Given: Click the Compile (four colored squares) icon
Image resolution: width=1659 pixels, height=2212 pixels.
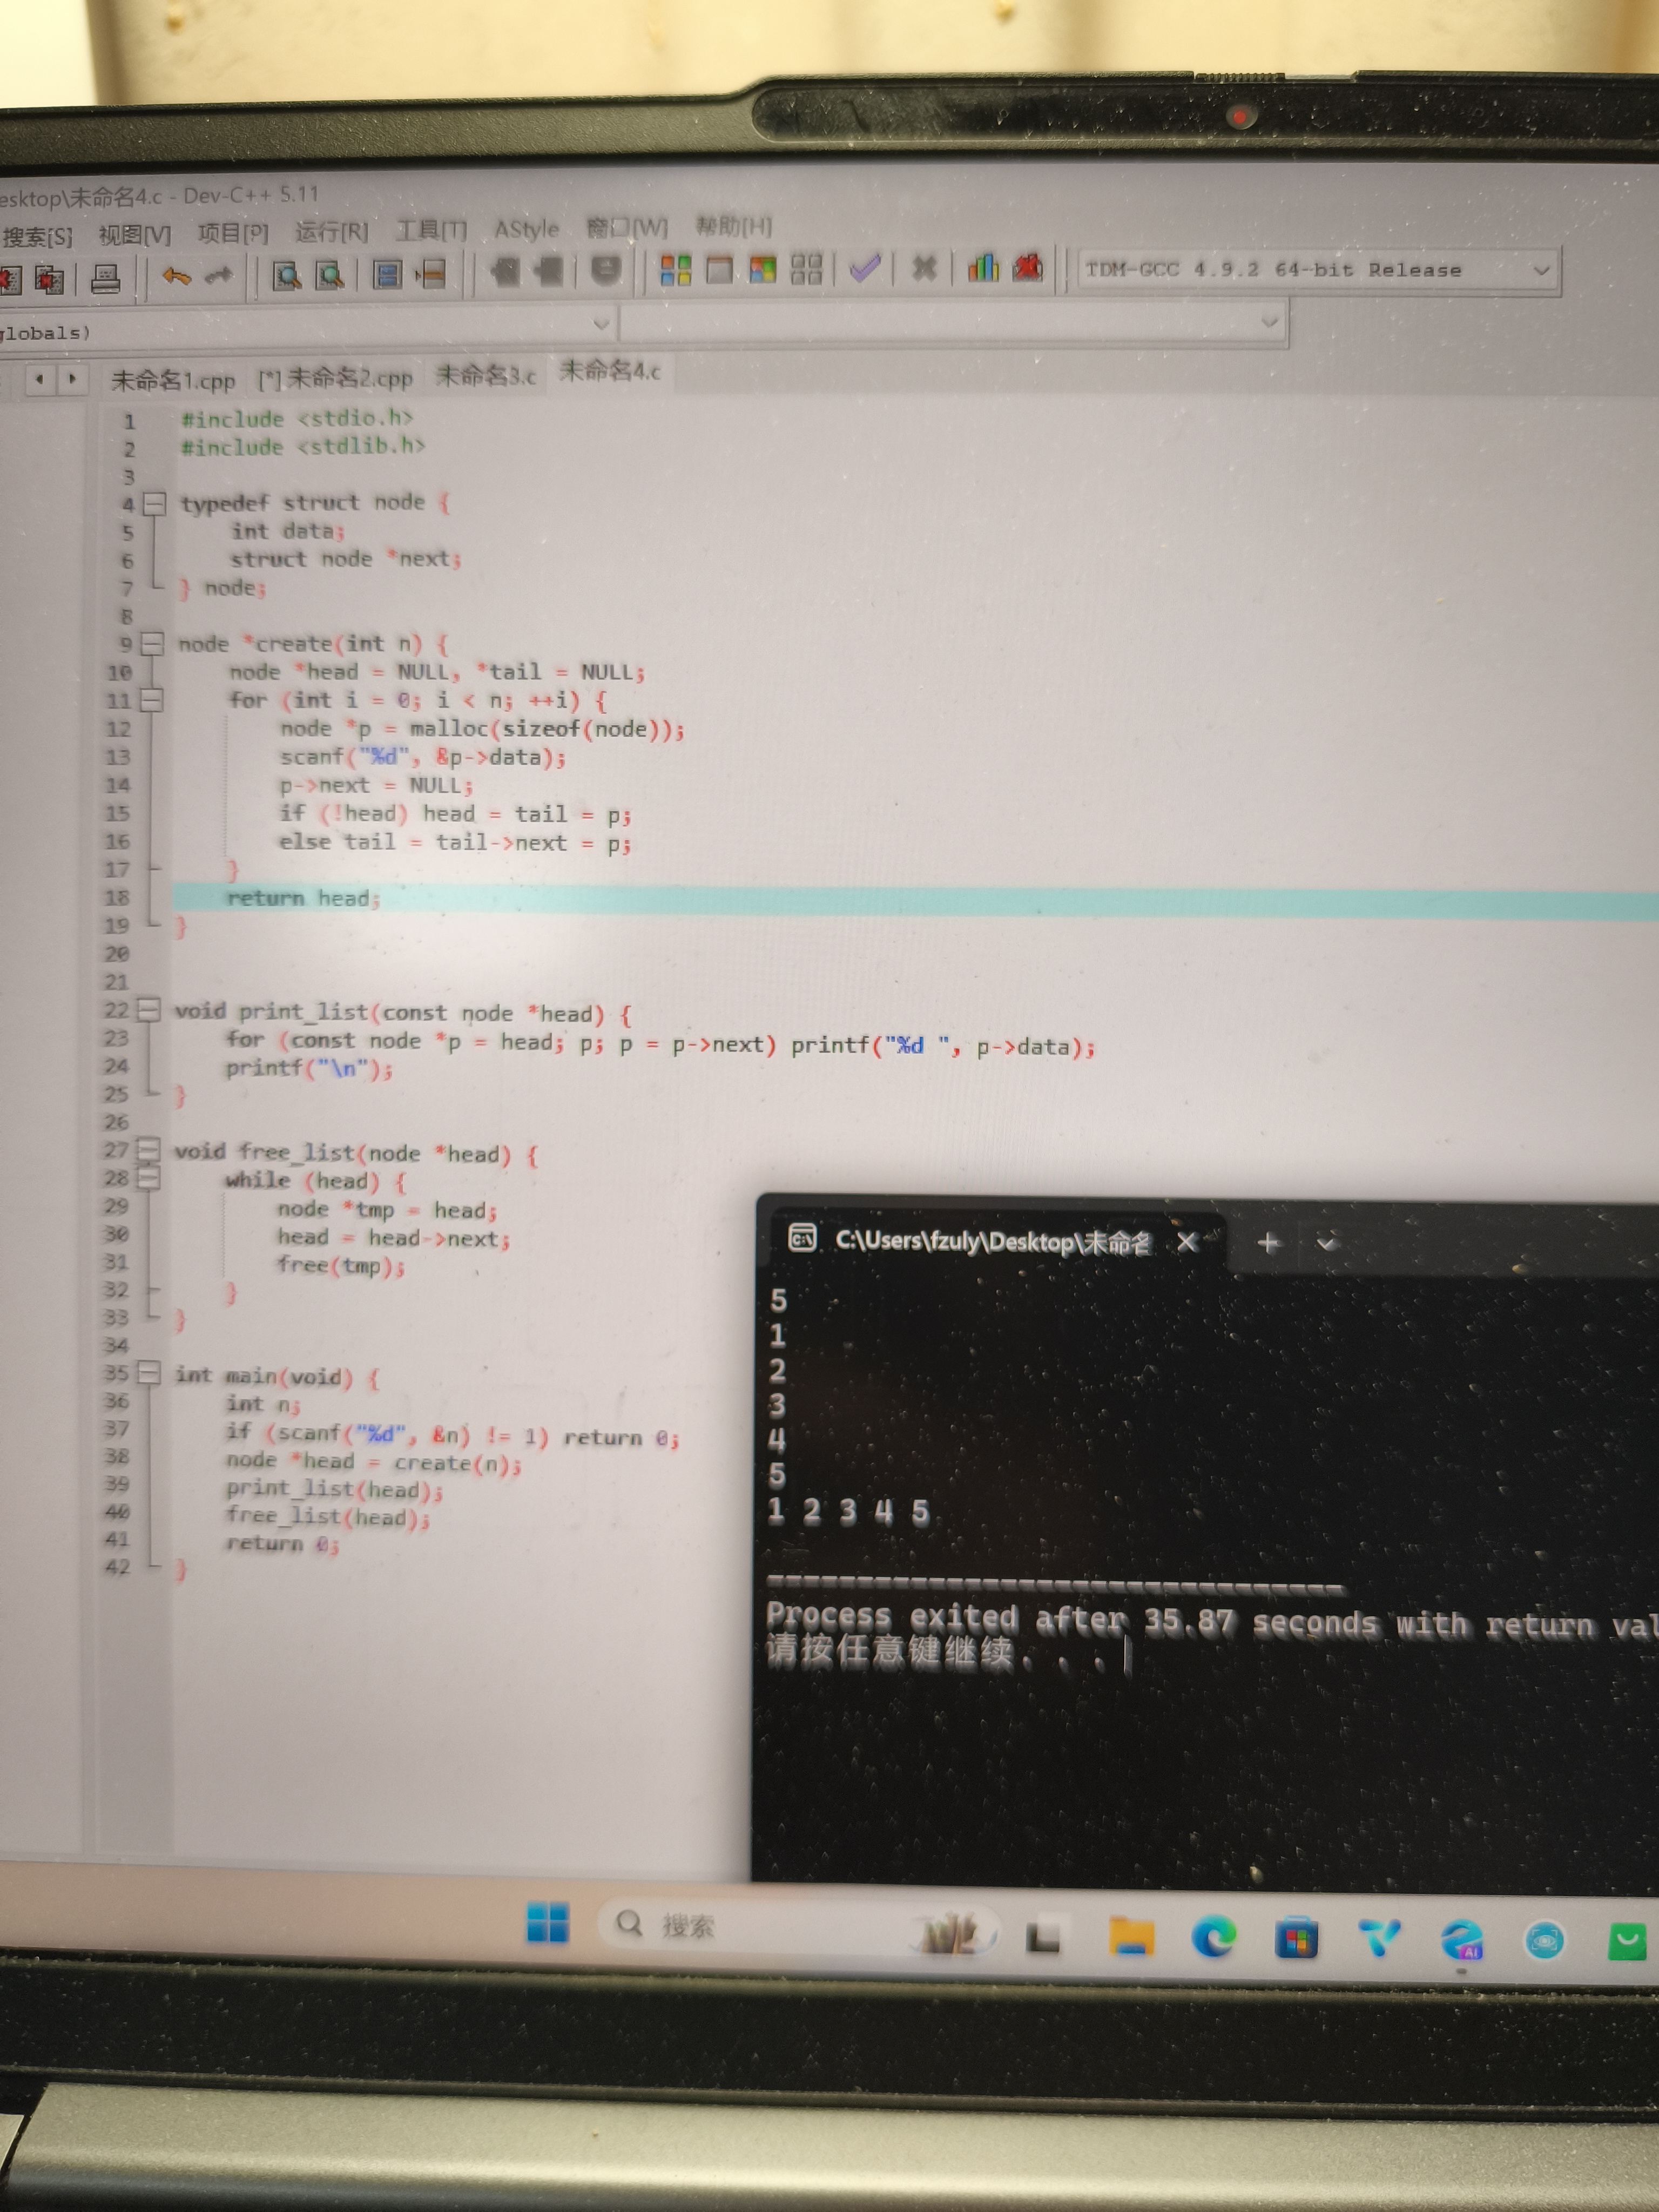Looking at the screenshot, I should point(676,270).
